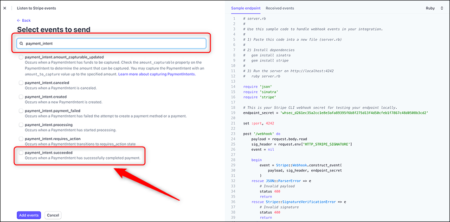Viewport: 450px width, 222px height.
Task: Click the Add events button
Action: (29, 215)
